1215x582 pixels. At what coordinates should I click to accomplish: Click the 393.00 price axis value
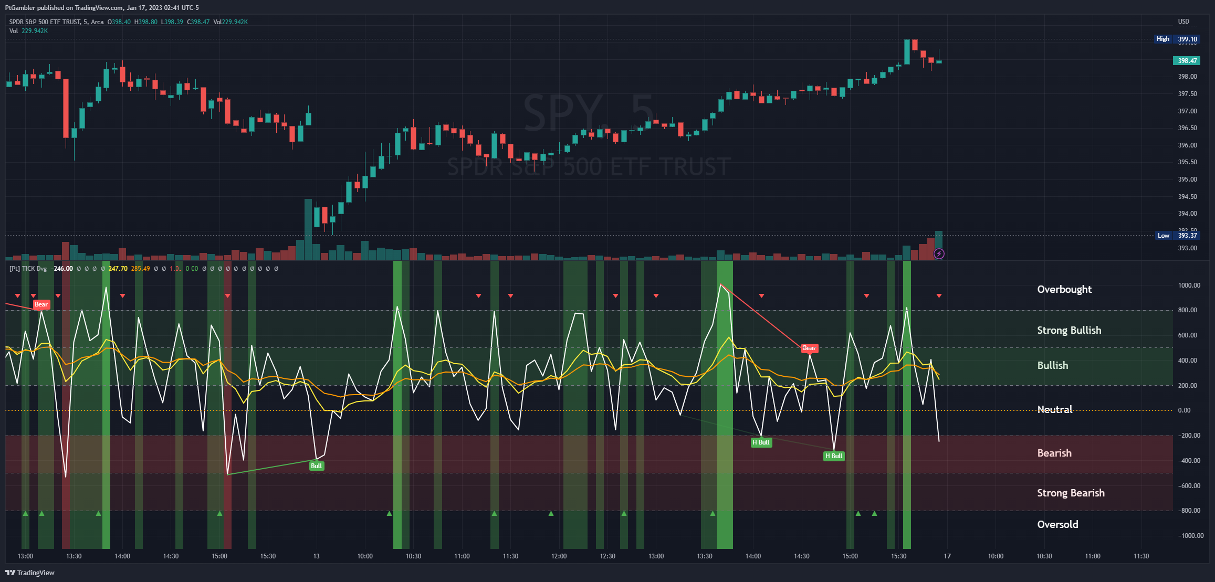click(1187, 248)
